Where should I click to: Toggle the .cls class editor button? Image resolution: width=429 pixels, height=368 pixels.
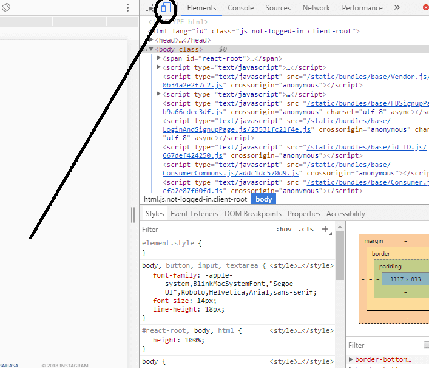(306, 229)
